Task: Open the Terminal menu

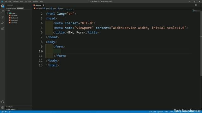Action: point(35,2)
